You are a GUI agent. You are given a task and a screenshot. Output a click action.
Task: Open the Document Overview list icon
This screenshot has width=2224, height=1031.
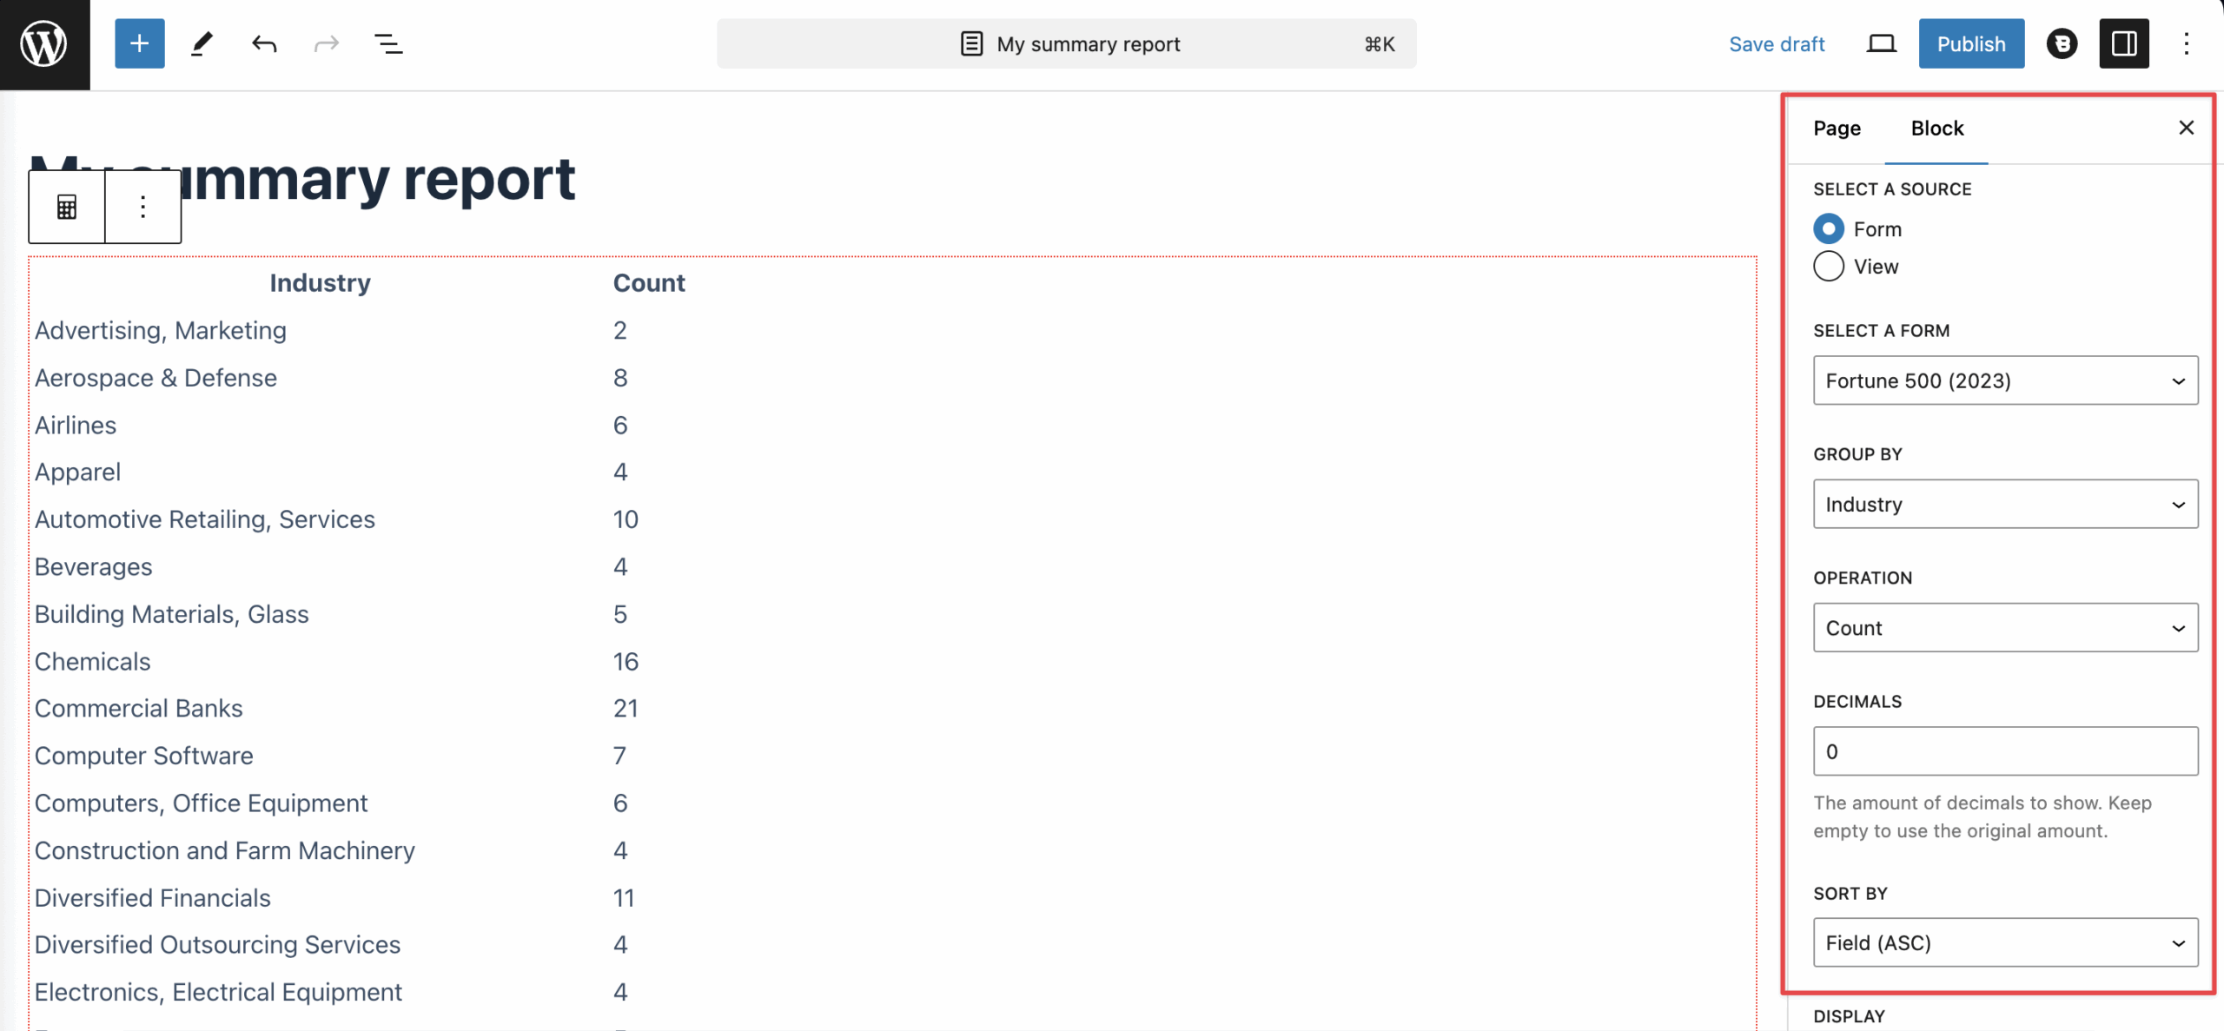[388, 43]
